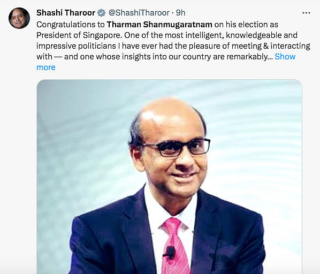This screenshot has height=274, width=320.
Task: Click the wrapped "more" link word
Action: point(46,67)
